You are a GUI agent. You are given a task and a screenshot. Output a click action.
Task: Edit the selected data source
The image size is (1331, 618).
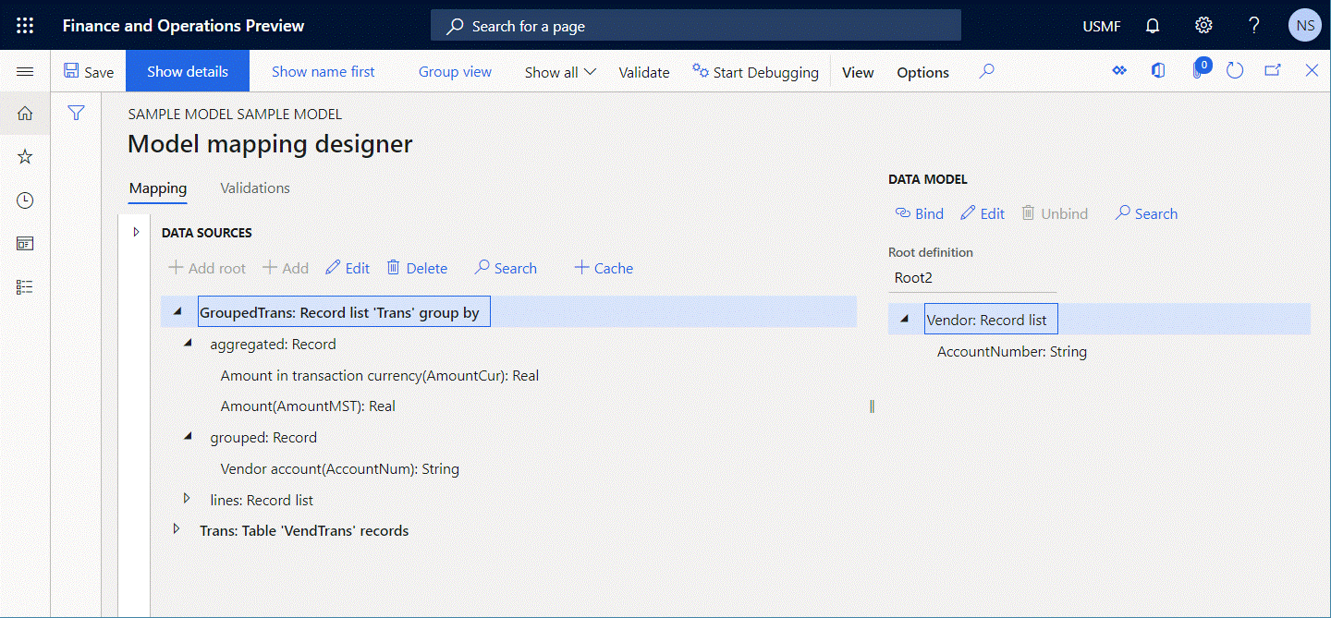348,269
